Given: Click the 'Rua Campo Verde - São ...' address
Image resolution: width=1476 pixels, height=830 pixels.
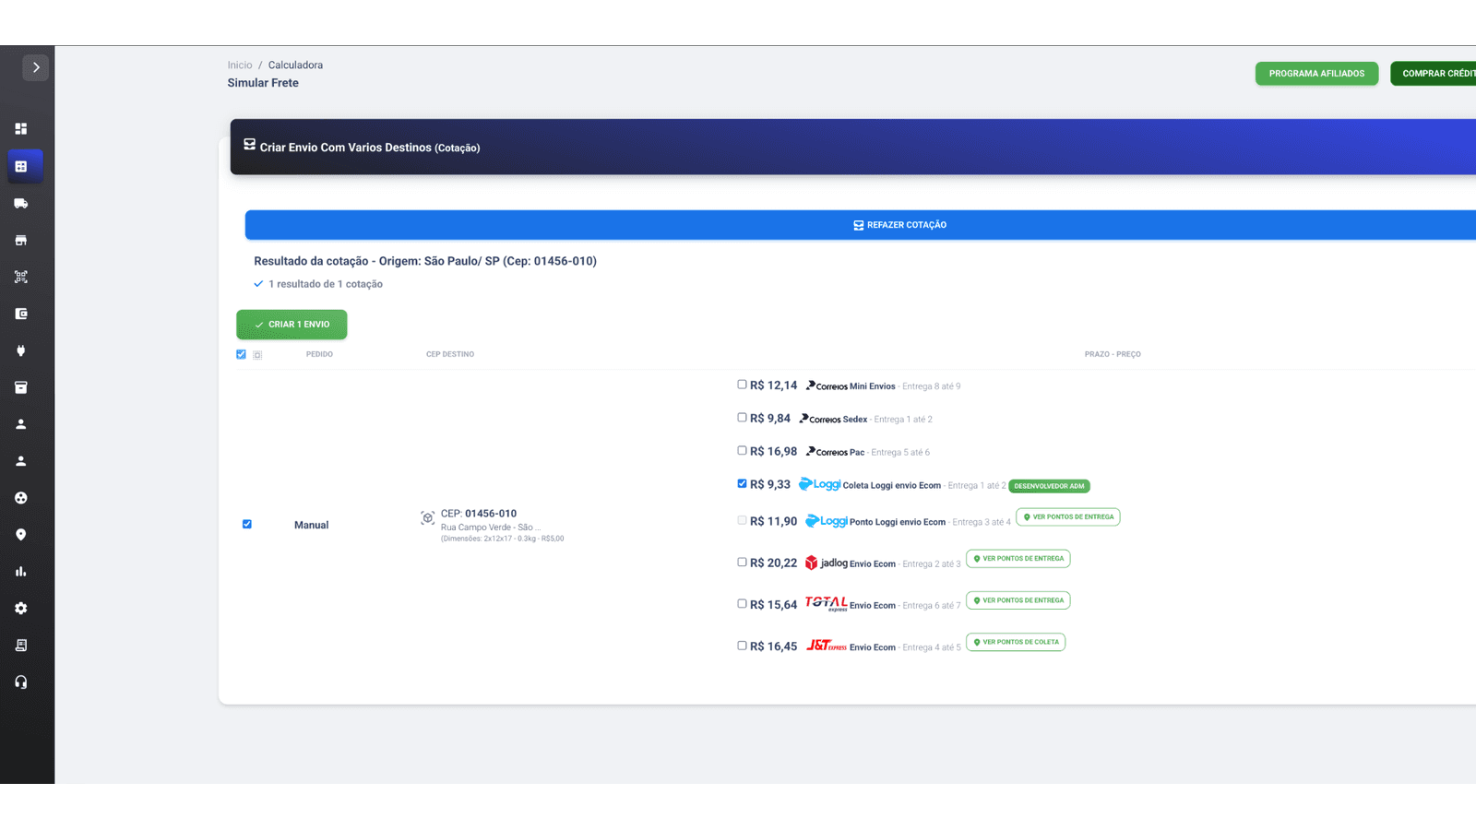Looking at the screenshot, I should (x=490, y=528).
